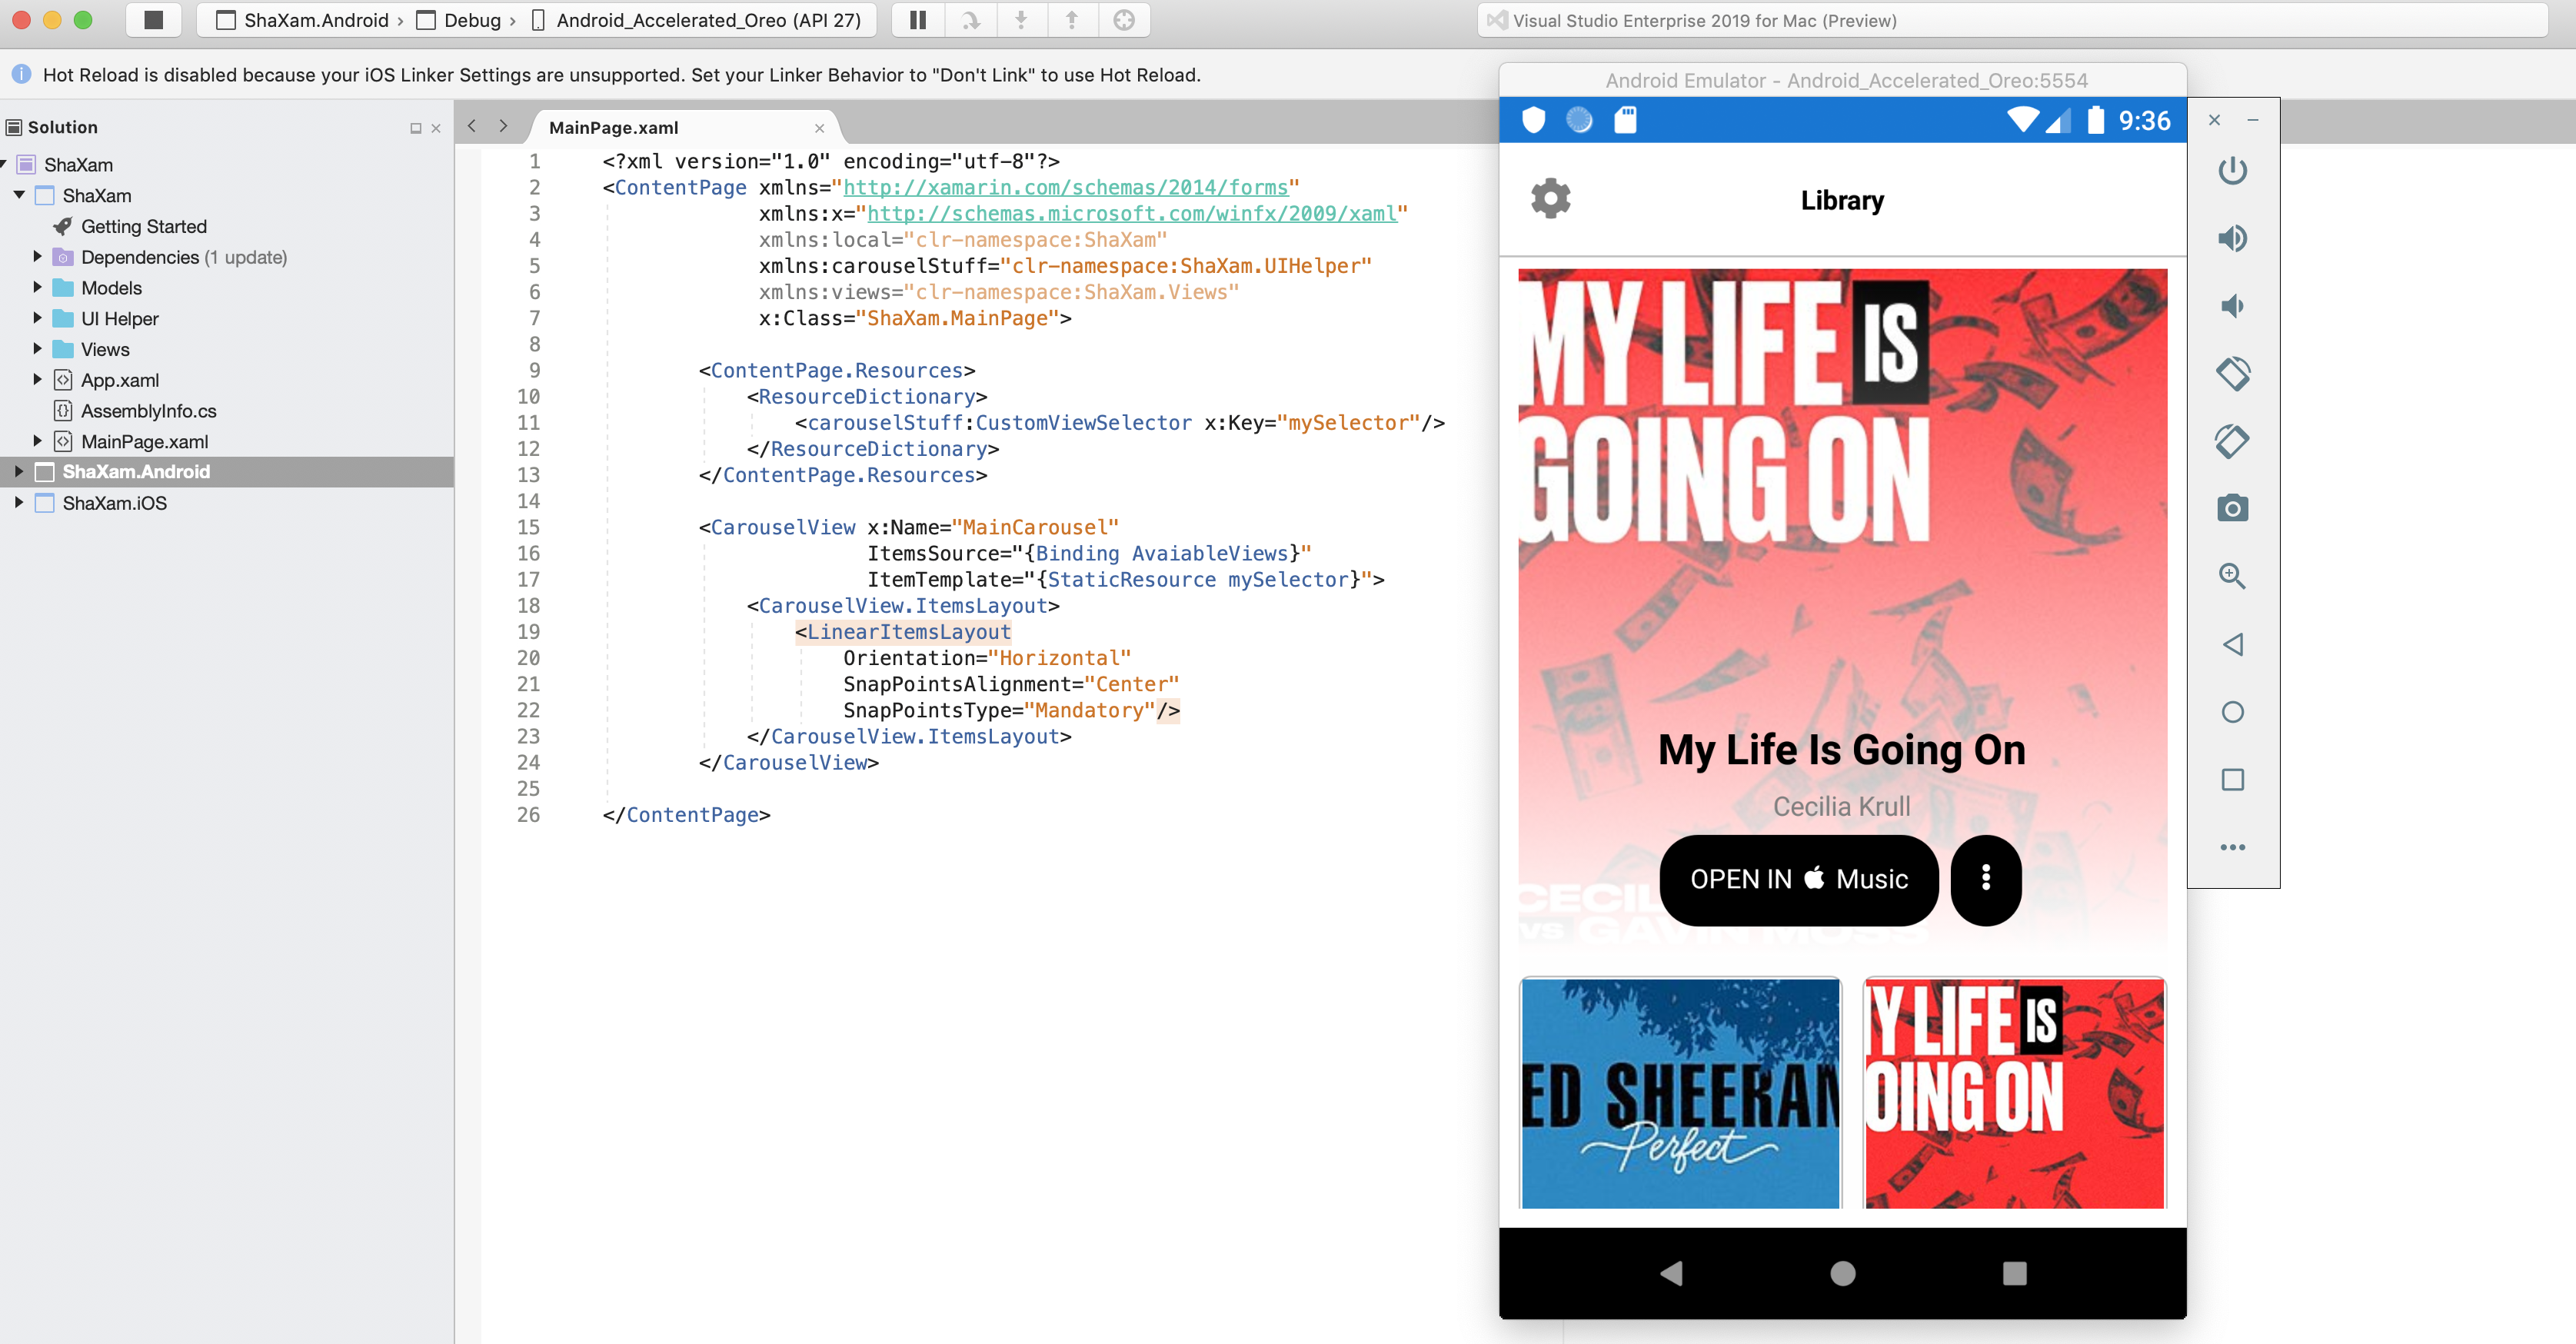Open AssemblyInfo.cs in solution tree
Screen dimensions: 2576x1344
point(148,411)
